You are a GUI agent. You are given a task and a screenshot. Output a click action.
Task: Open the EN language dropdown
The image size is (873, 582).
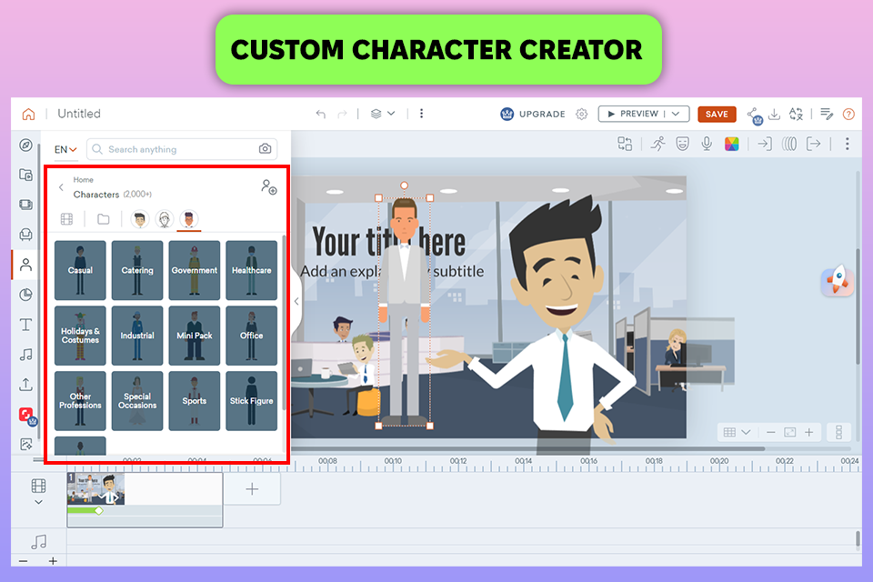tap(65, 149)
